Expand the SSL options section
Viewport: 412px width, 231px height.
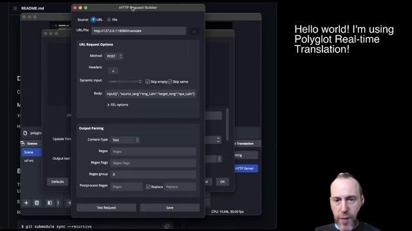[117, 105]
